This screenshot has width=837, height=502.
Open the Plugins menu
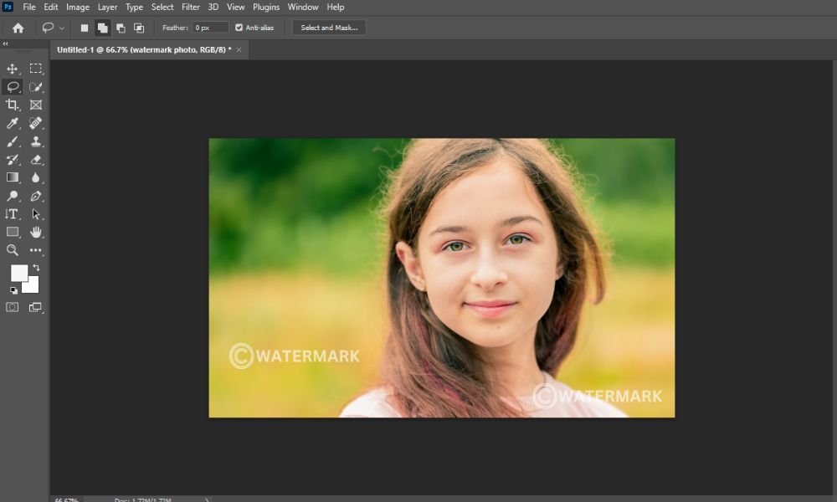[x=266, y=7]
